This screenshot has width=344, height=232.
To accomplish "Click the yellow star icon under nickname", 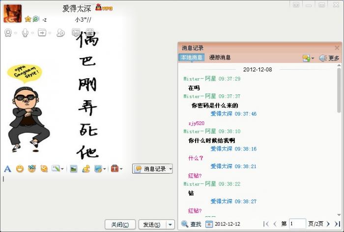I will tap(28, 19).
